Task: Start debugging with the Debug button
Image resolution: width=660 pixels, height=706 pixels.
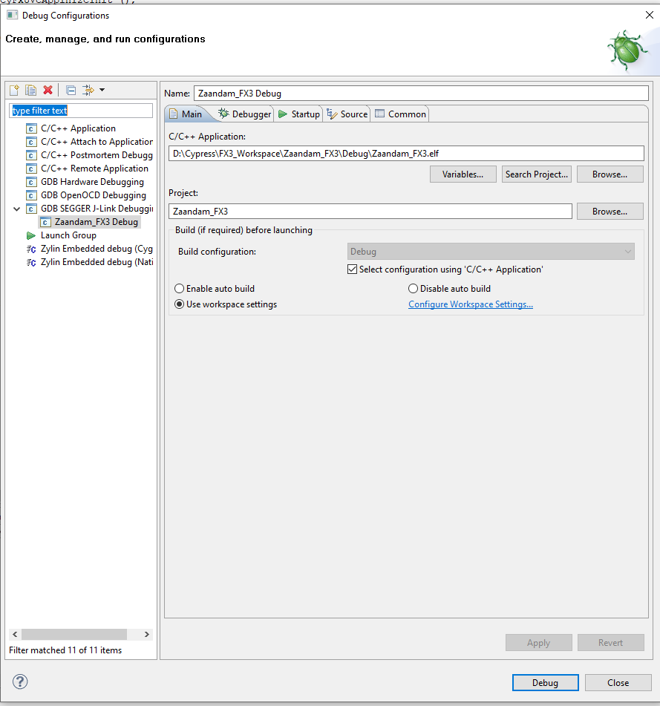Action: tap(545, 682)
